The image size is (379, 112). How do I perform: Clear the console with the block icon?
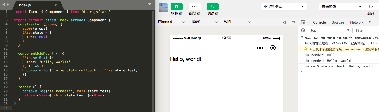coord(303,30)
